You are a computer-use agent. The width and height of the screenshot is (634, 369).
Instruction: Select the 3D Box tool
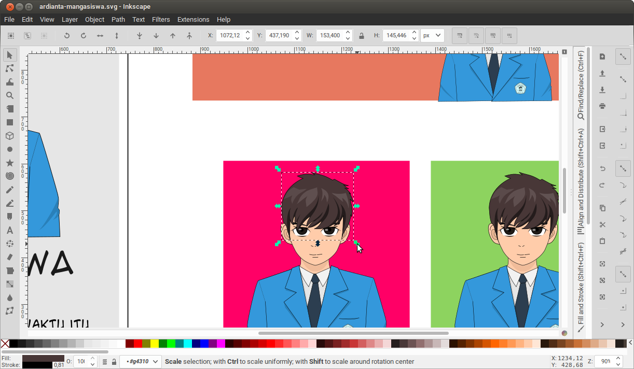pyautogui.click(x=9, y=136)
